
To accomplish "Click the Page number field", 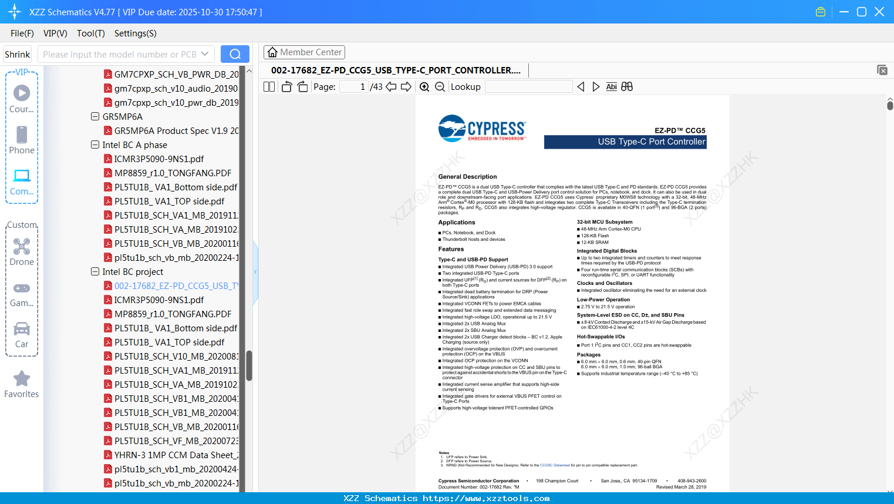I will click(353, 87).
